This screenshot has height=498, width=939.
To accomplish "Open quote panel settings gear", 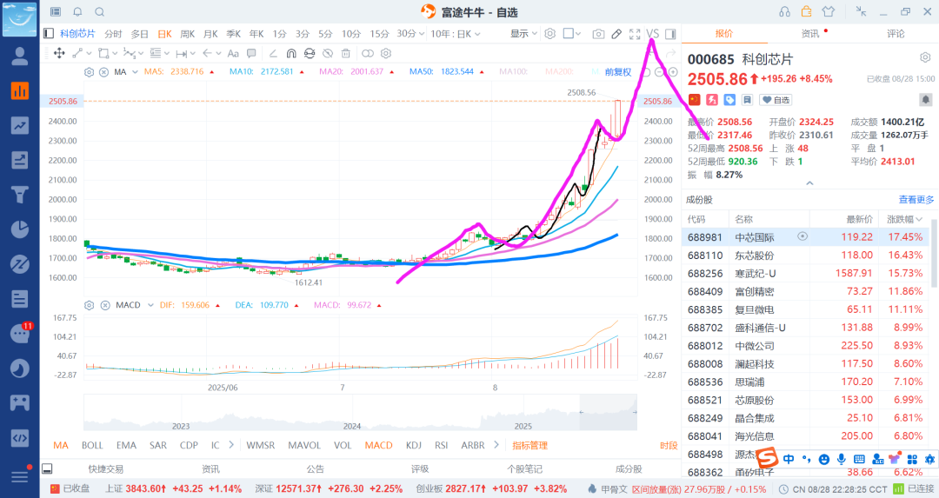I will click(925, 57).
